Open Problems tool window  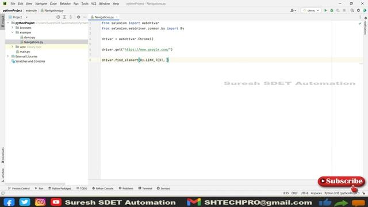pos(126,189)
